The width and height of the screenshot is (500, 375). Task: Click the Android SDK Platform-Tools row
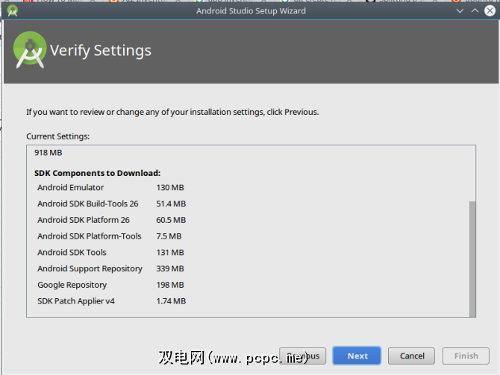pos(90,236)
